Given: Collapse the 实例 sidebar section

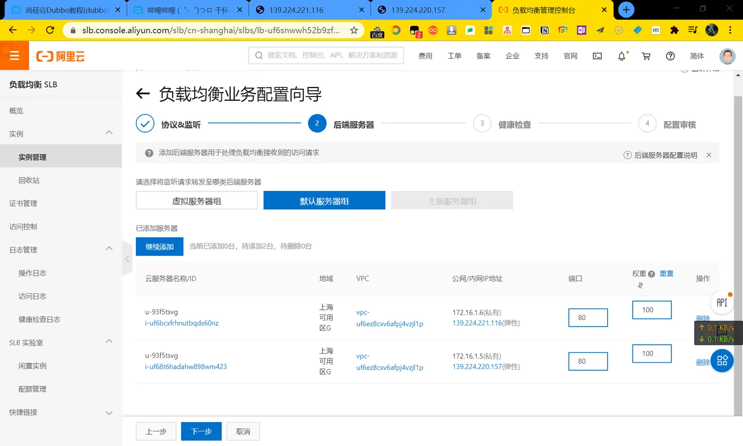Looking at the screenshot, I should coord(109,133).
